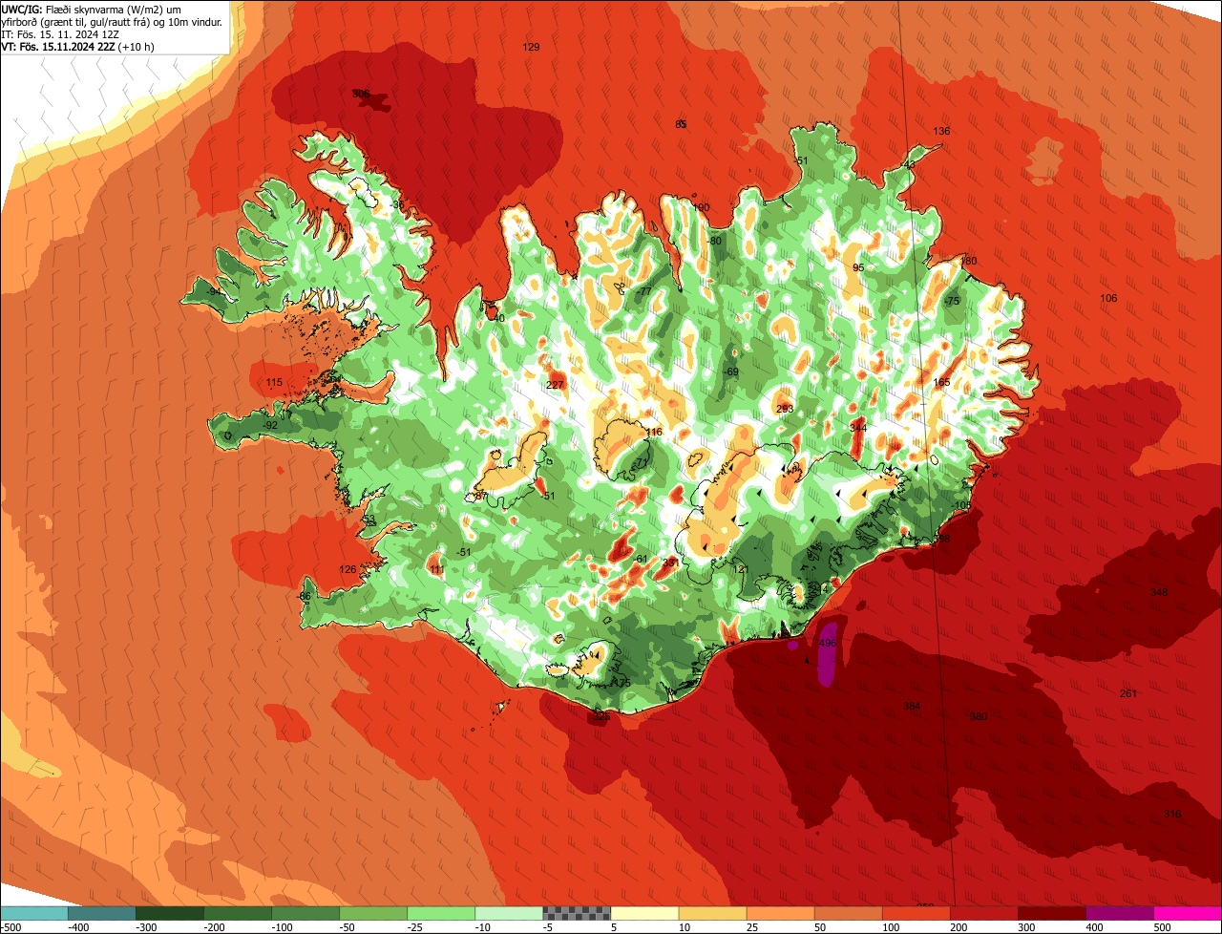Click the value 227 on the map
Viewport: 1222px width, 934px height.
click(555, 385)
